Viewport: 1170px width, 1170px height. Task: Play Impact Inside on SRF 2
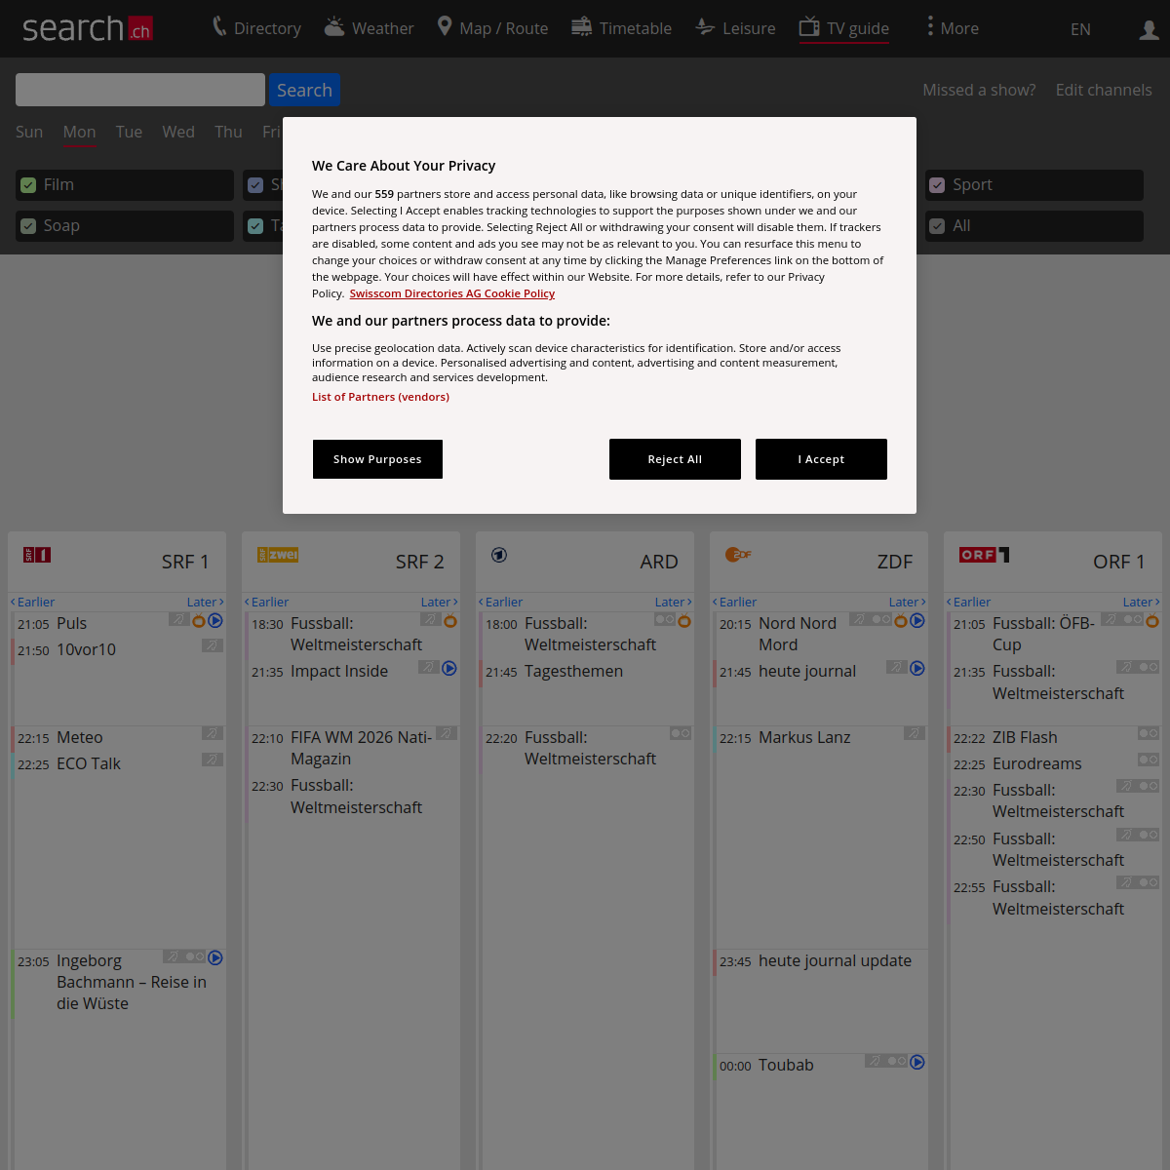tap(449, 668)
